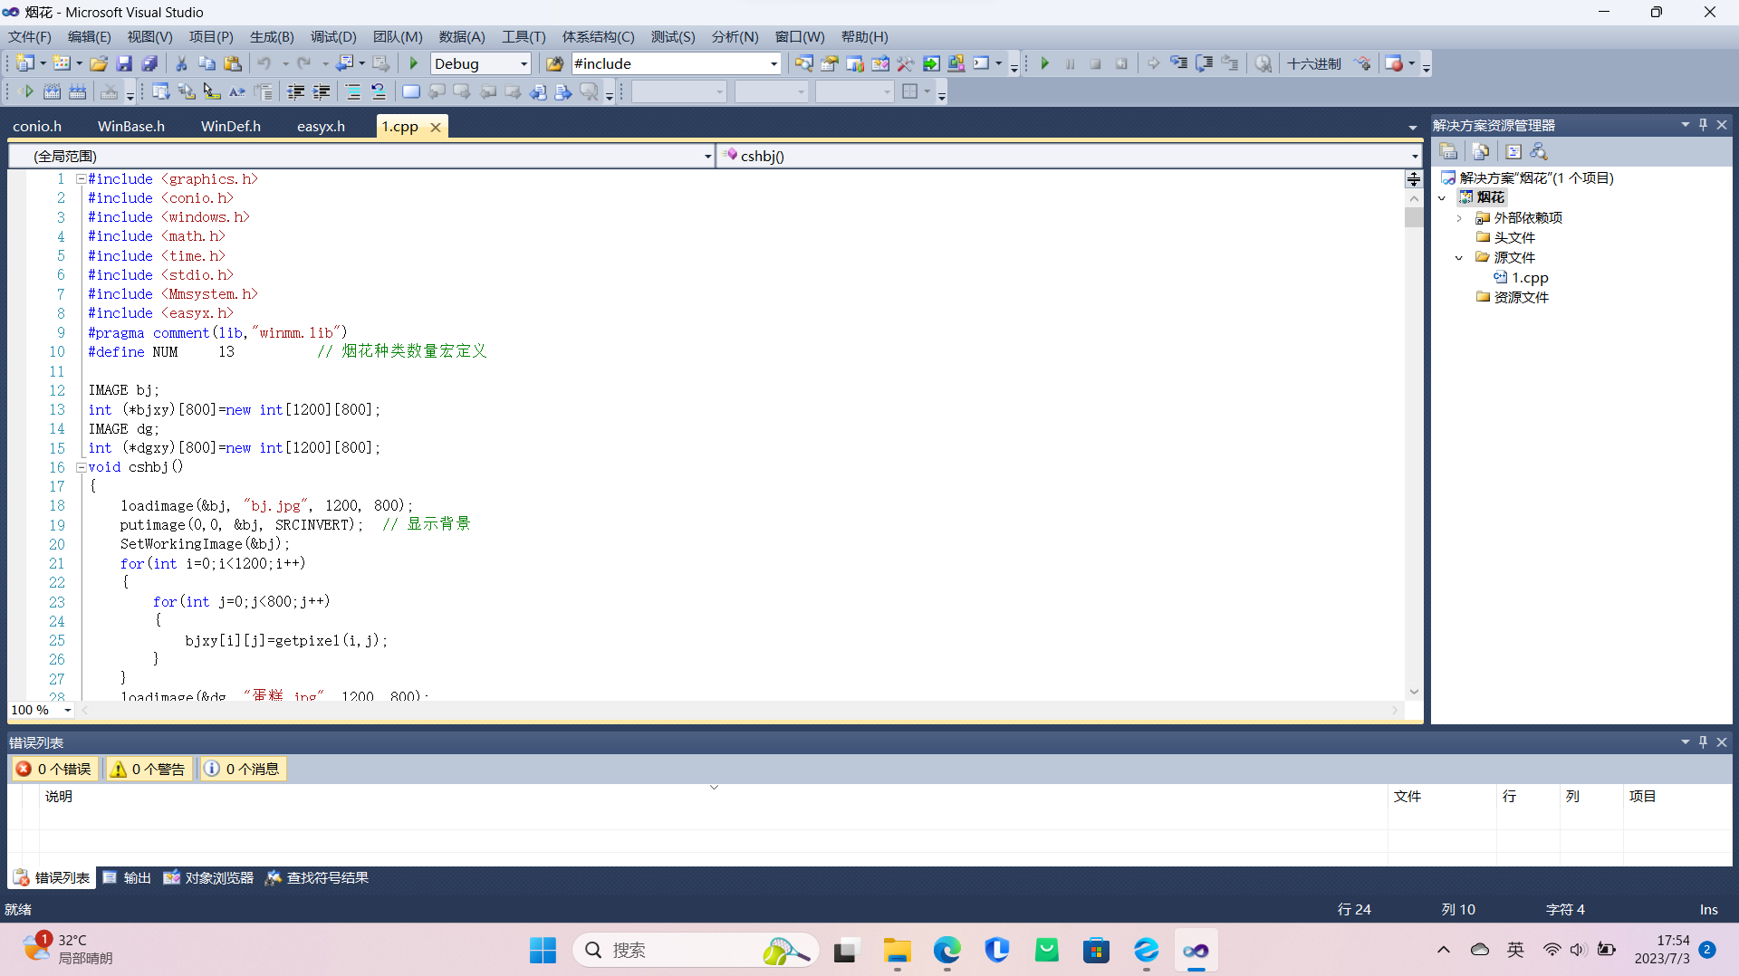
Task: Collapse the #include region at line 1
Action: [81, 179]
